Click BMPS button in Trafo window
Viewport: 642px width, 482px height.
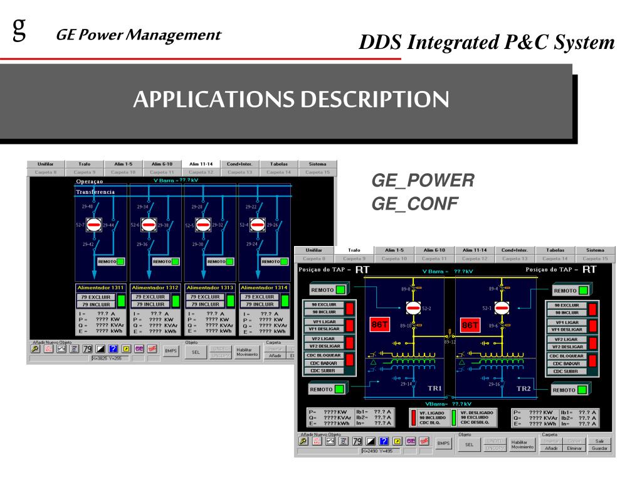point(443,443)
